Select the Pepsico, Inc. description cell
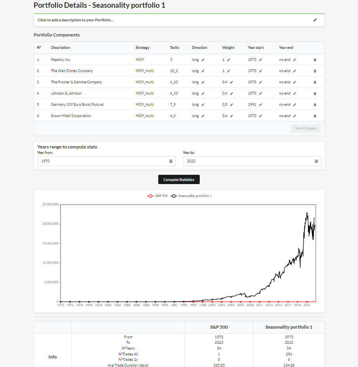Image resolution: width=358 pixels, height=367 pixels. [61, 60]
